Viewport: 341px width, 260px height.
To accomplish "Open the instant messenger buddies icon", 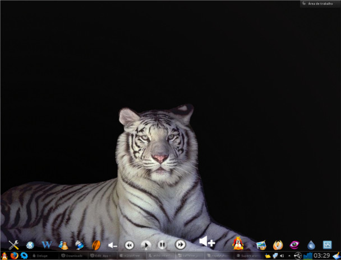I will coord(63,245).
